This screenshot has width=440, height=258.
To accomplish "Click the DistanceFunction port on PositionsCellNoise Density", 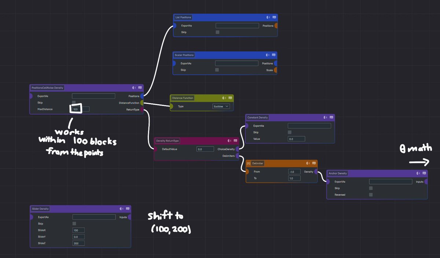I will [142, 103].
